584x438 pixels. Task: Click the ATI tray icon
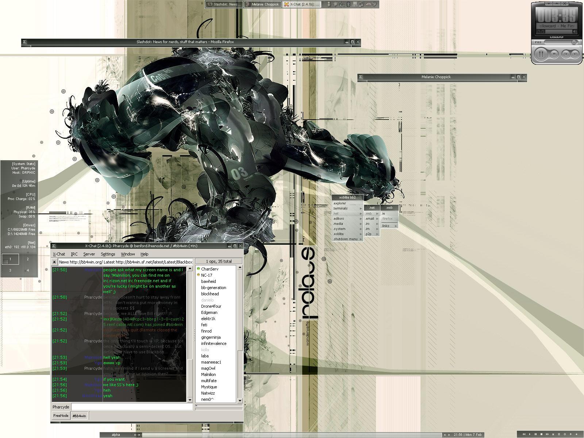coord(368,4)
